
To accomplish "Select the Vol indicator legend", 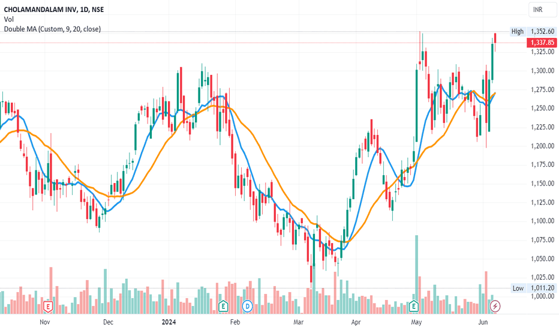I will coord(9,19).
